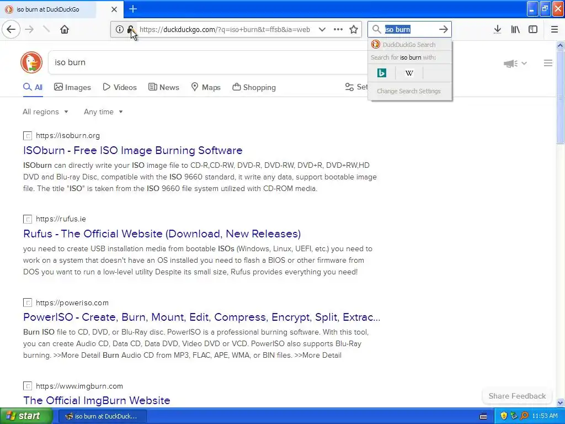Click the padlock connection icon

[130, 29]
